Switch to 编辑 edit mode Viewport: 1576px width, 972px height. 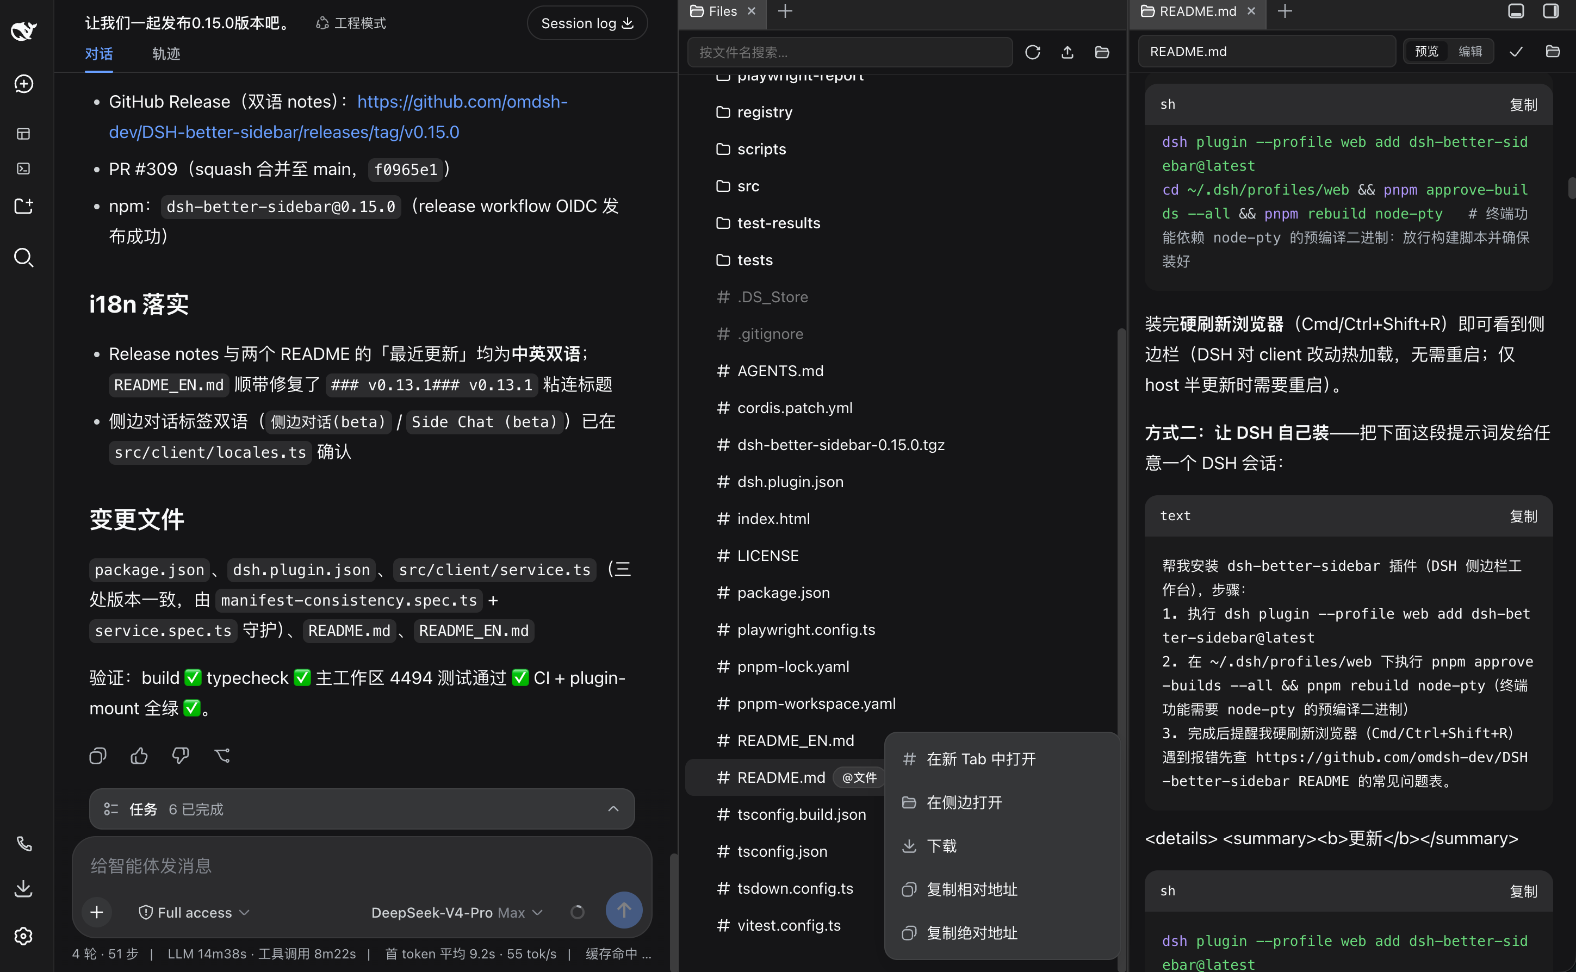[x=1470, y=52]
